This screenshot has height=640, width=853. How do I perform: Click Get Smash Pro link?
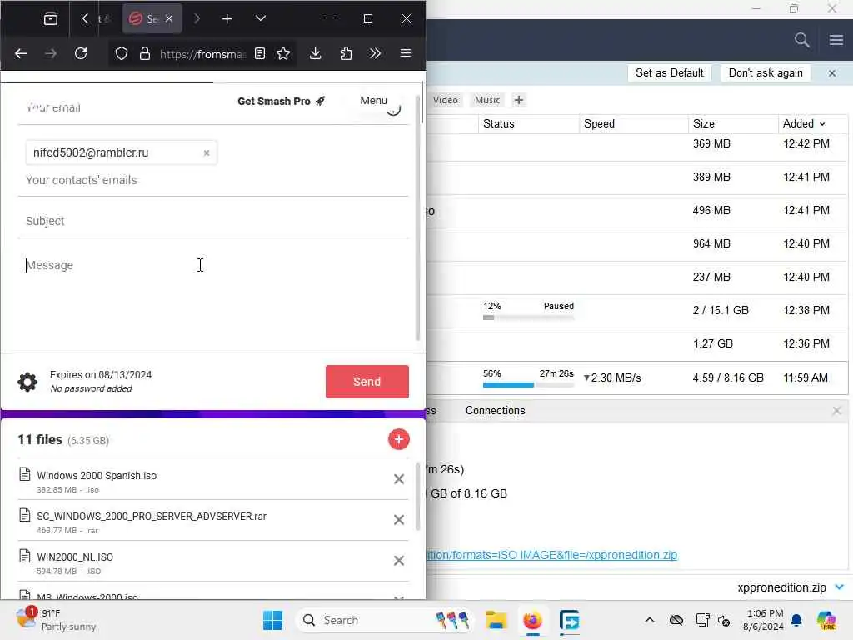[x=281, y=101]
